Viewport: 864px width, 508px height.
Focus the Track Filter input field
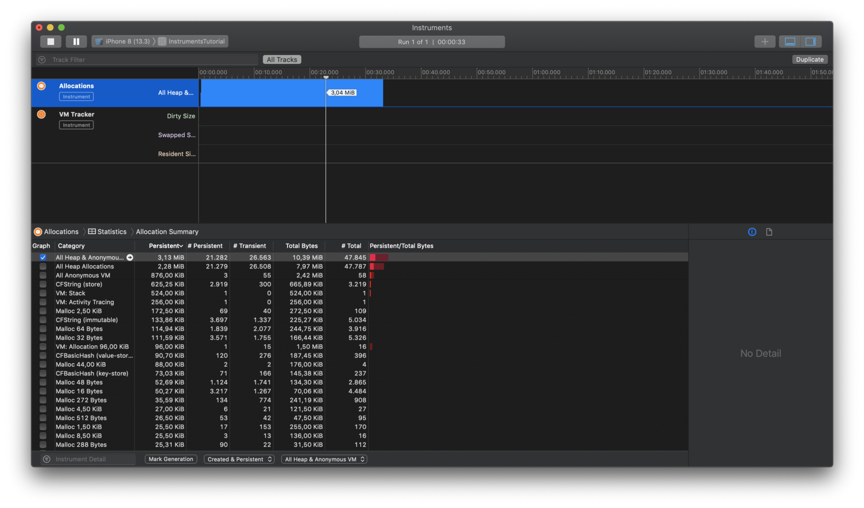pos(147,59)
